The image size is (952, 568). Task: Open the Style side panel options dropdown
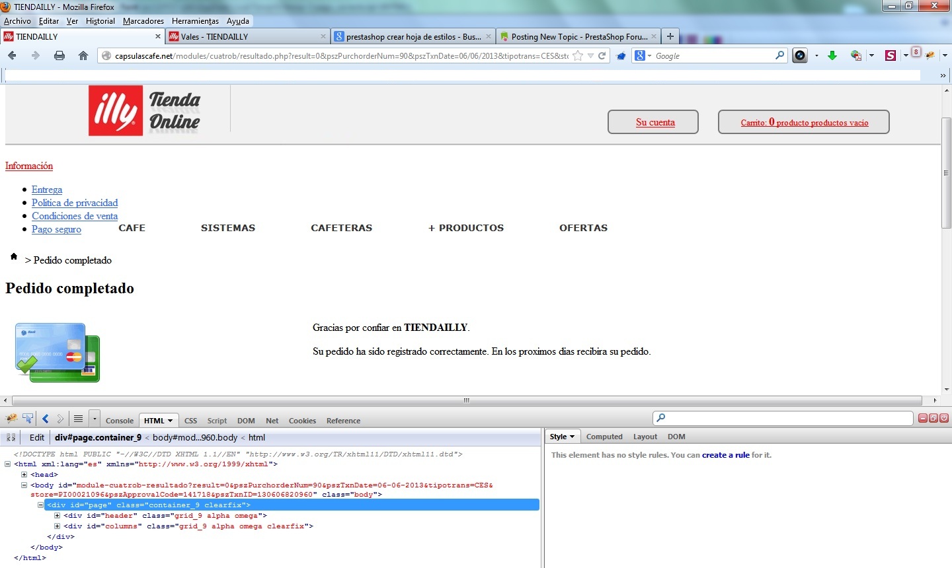coord(572,437)
